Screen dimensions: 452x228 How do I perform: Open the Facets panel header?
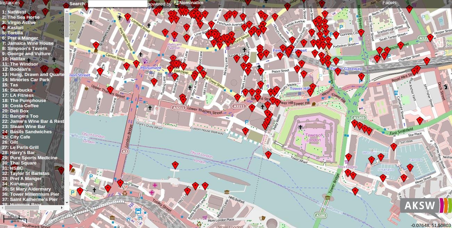point(389,2)
